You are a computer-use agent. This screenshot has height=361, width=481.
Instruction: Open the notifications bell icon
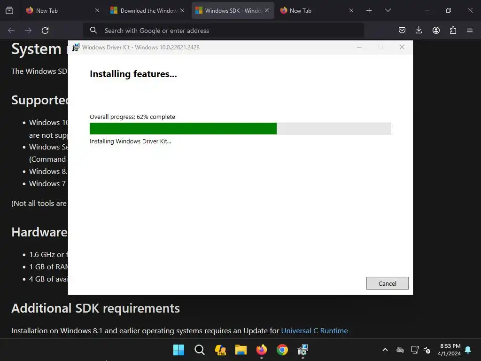[468, 350]
